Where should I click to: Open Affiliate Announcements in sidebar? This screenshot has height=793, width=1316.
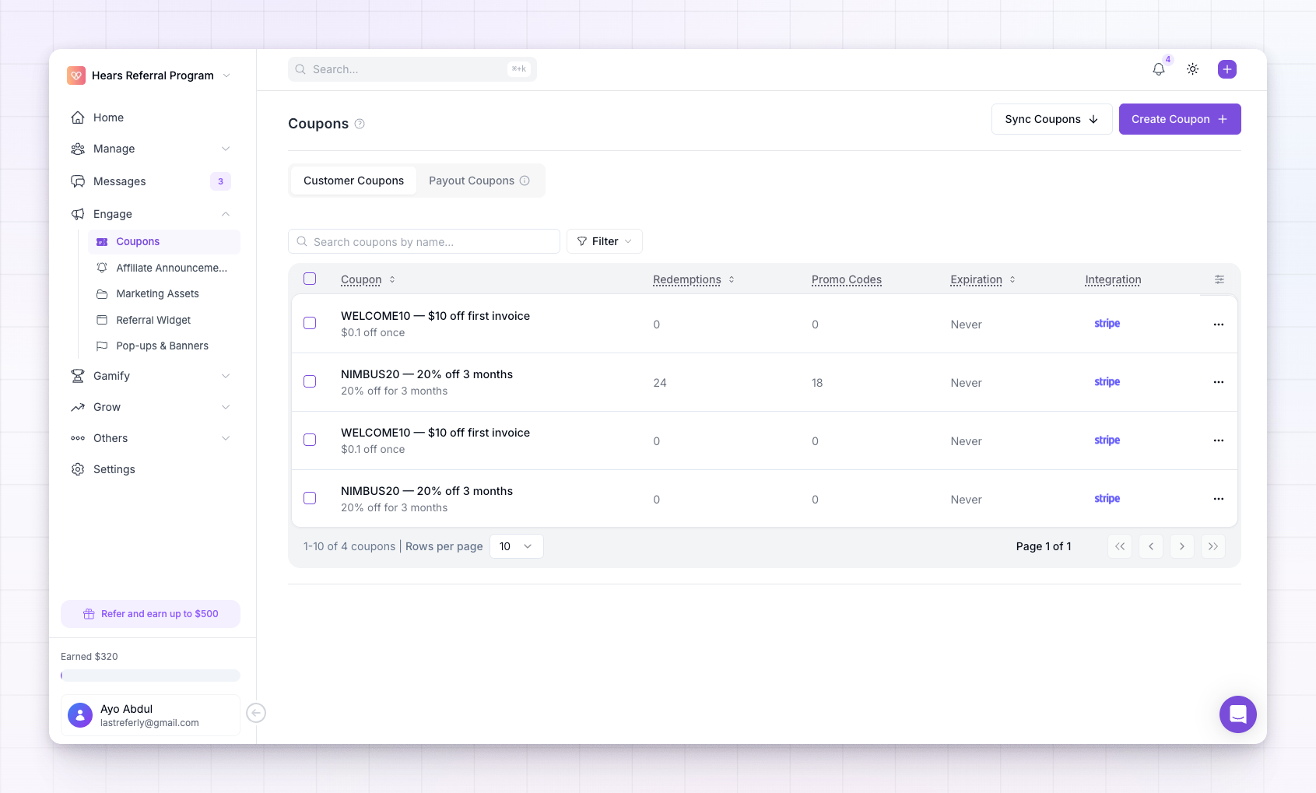[164, 268]
